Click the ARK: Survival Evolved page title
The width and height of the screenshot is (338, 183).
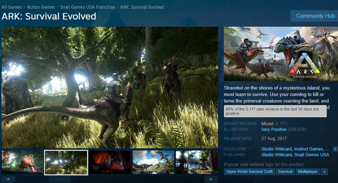click(x=49, y=16)
